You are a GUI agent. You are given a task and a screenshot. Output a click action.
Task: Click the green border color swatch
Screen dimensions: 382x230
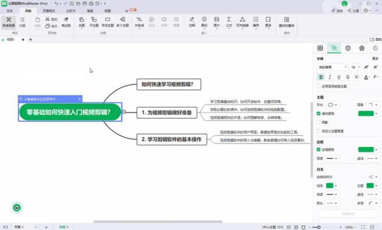(x=366, y=149)
